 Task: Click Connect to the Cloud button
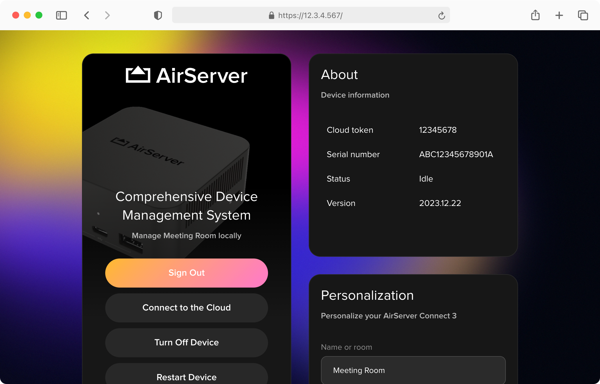187,308
